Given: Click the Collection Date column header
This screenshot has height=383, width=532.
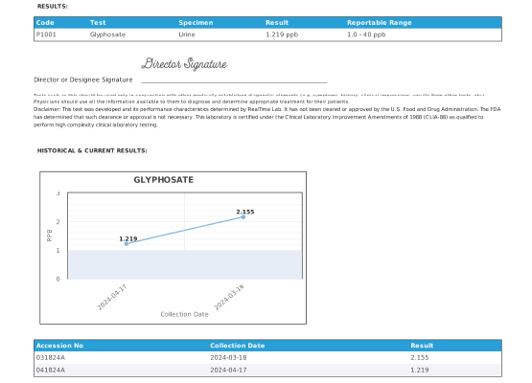Looking at the screenshot, I should coord(237,346).
